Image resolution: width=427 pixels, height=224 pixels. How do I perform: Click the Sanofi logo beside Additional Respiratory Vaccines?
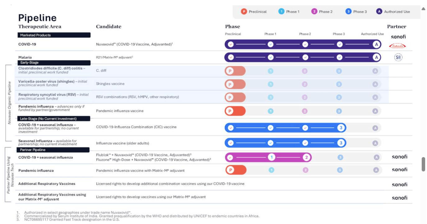coord(399,184)
